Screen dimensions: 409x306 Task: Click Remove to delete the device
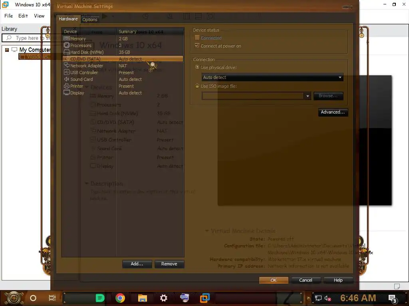click(x=169, y=264)
